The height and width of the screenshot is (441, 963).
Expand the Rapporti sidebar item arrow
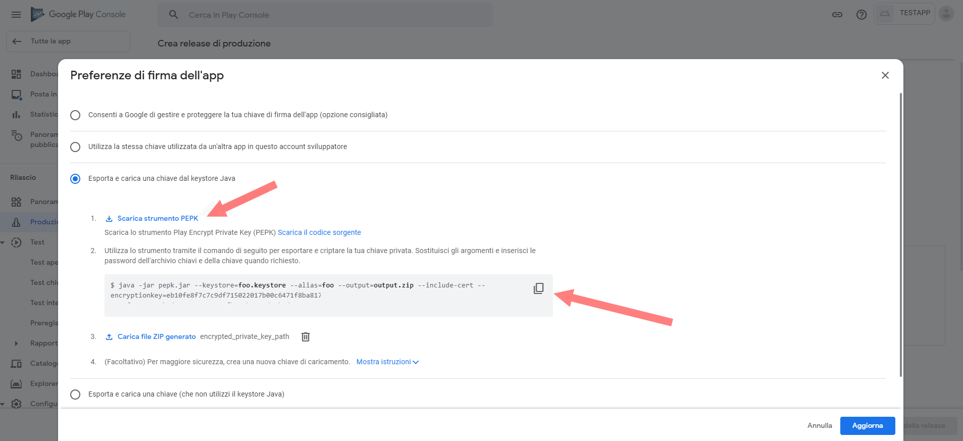point(16,344)
